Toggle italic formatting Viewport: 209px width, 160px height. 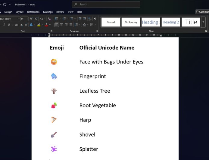tap(4, 25)
